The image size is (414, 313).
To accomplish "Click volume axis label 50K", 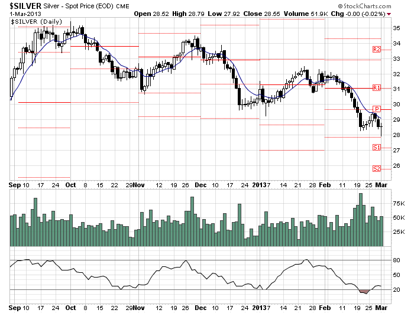I will coord(399,218).
